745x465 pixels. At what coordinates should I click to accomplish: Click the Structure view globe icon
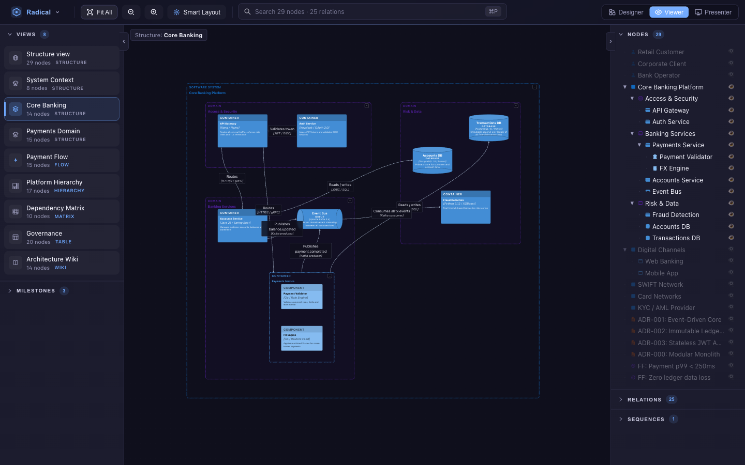tap(16, 58)
